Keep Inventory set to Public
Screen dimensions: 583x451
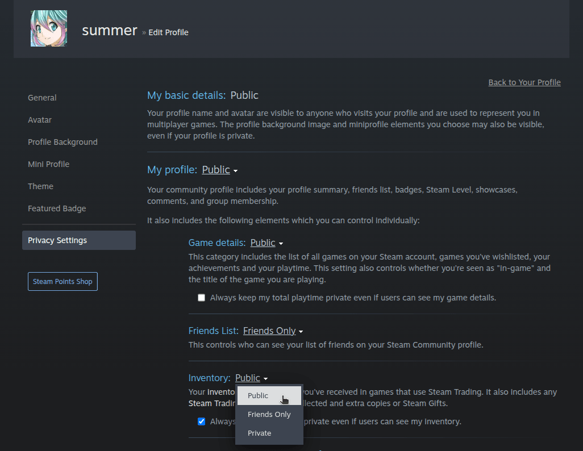tap(258, 395)
